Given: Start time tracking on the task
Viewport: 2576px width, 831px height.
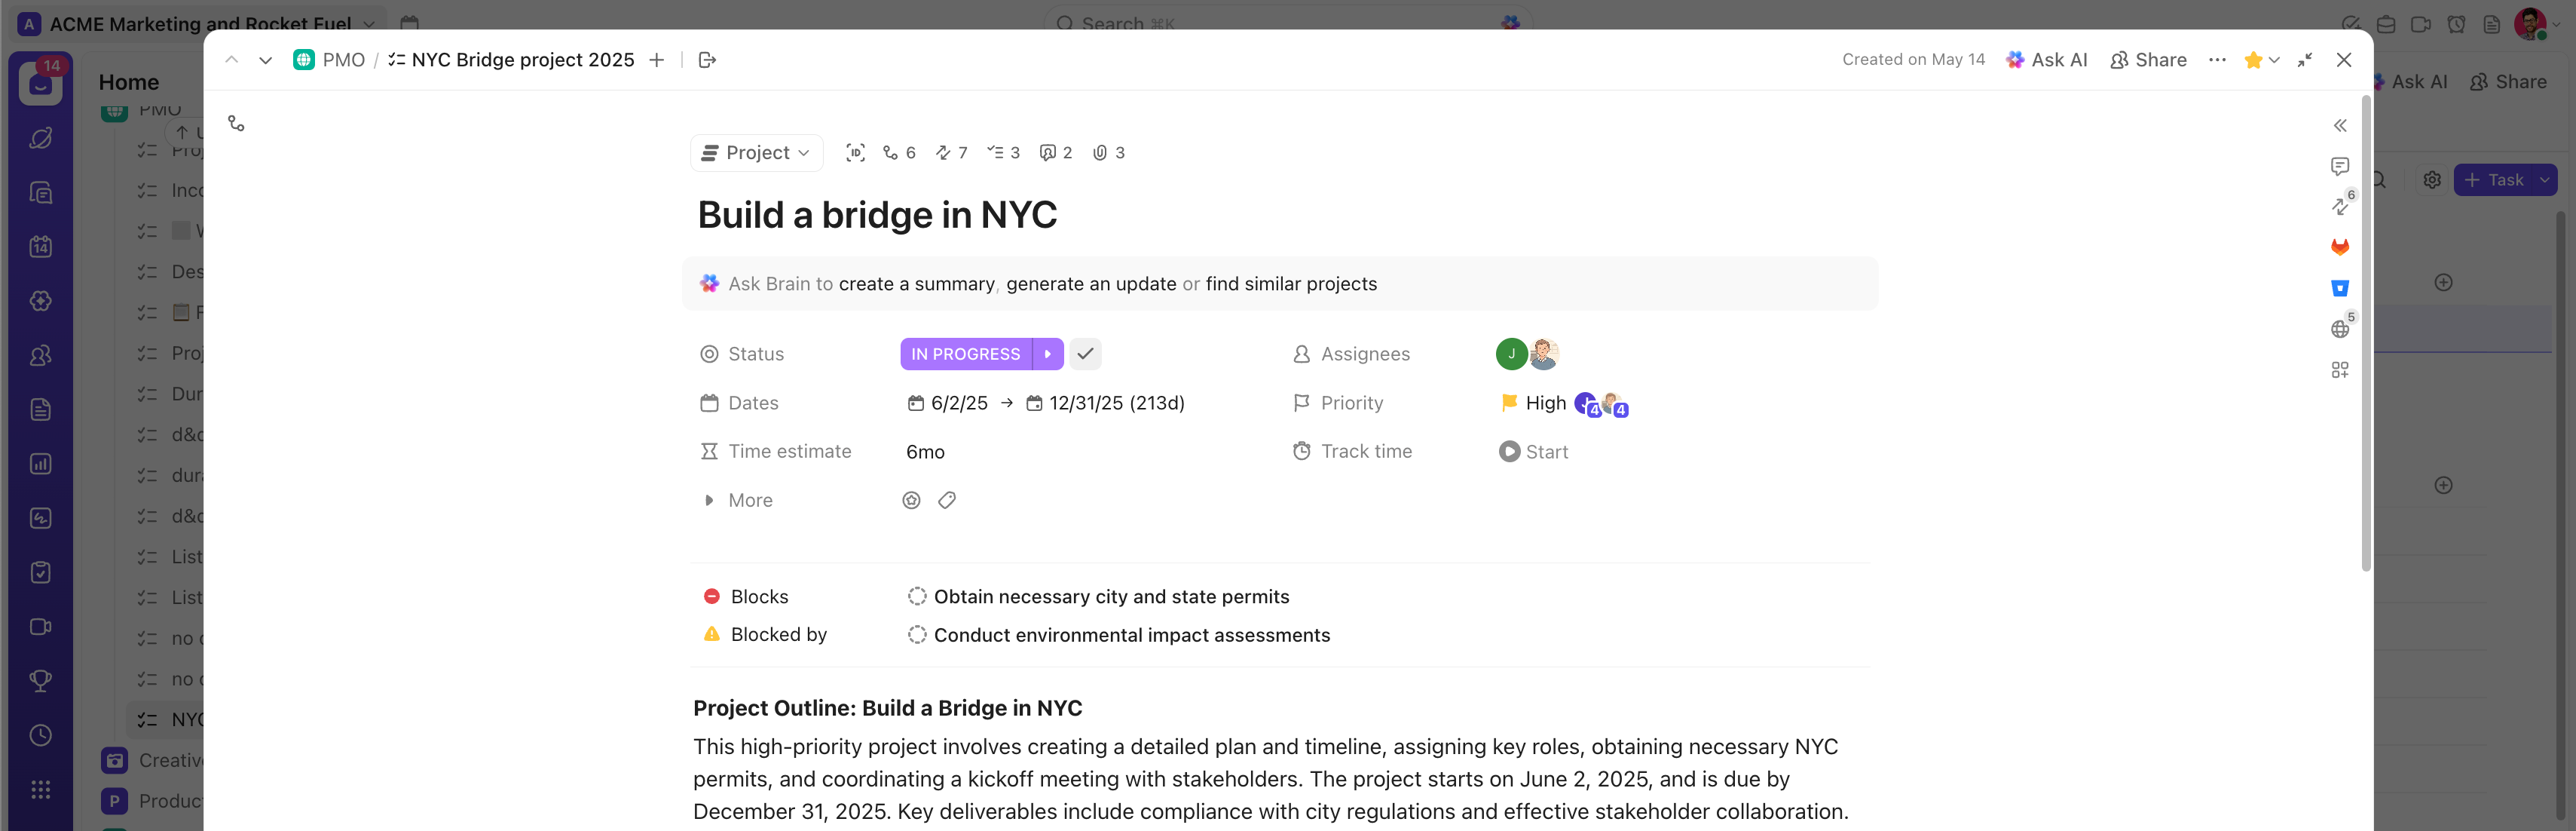Looking at the screenshot, I should coord(1534,451).
